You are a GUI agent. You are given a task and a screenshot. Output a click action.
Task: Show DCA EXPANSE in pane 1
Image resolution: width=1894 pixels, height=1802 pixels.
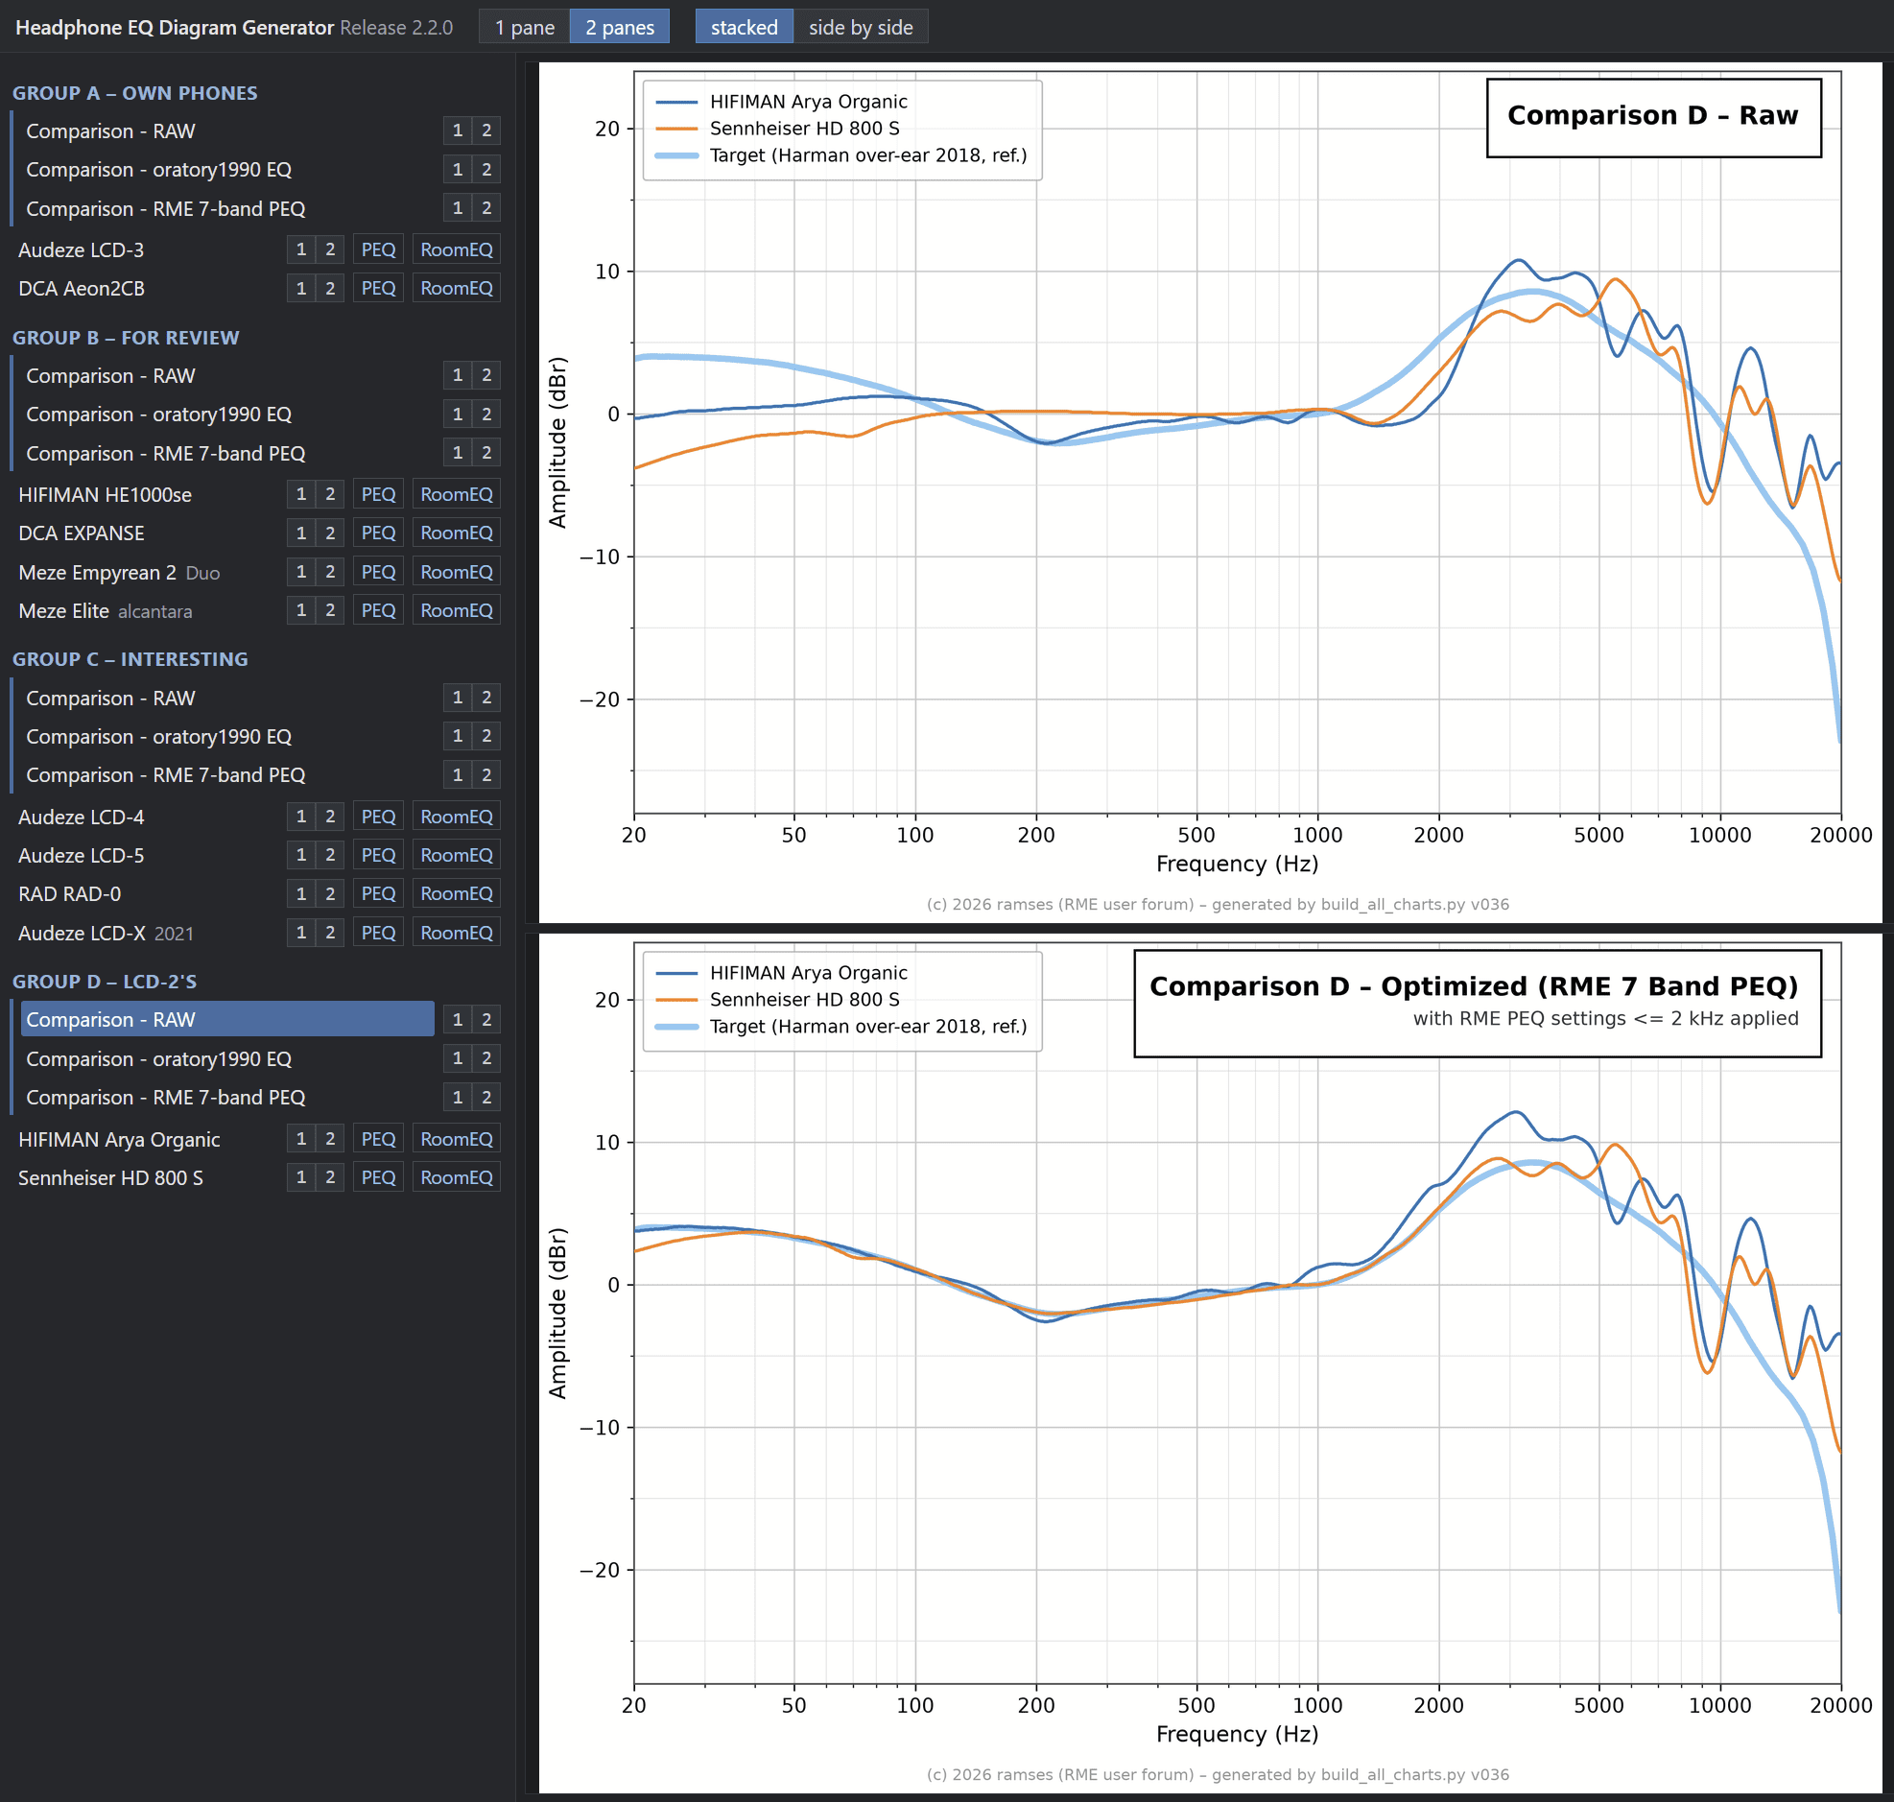point(300,533)
